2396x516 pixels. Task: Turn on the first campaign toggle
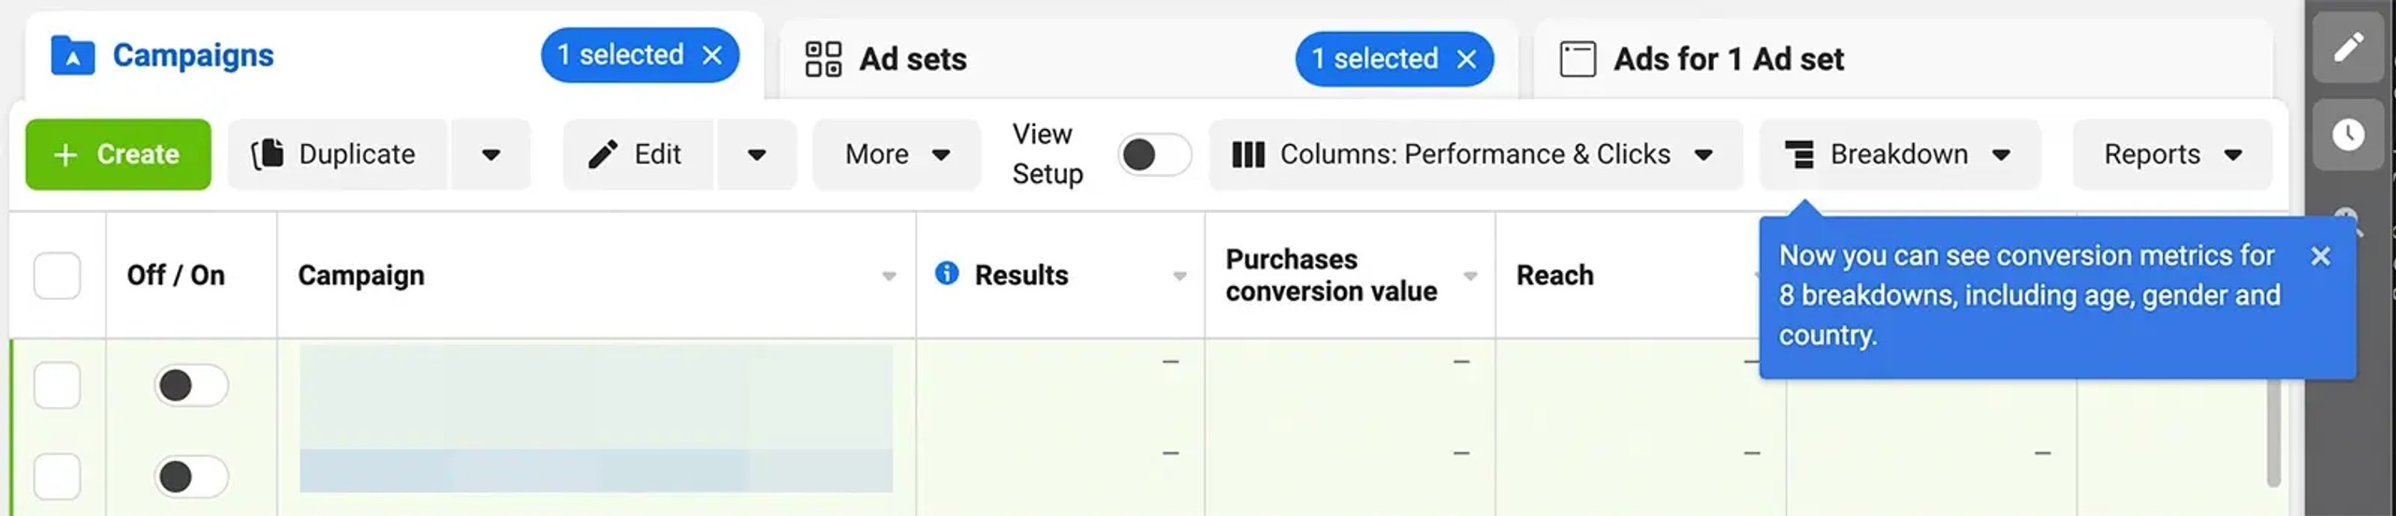click(191, 385)
